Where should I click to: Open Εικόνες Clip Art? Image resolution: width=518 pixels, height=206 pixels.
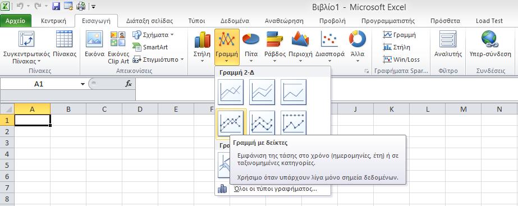tap(118, 47)
